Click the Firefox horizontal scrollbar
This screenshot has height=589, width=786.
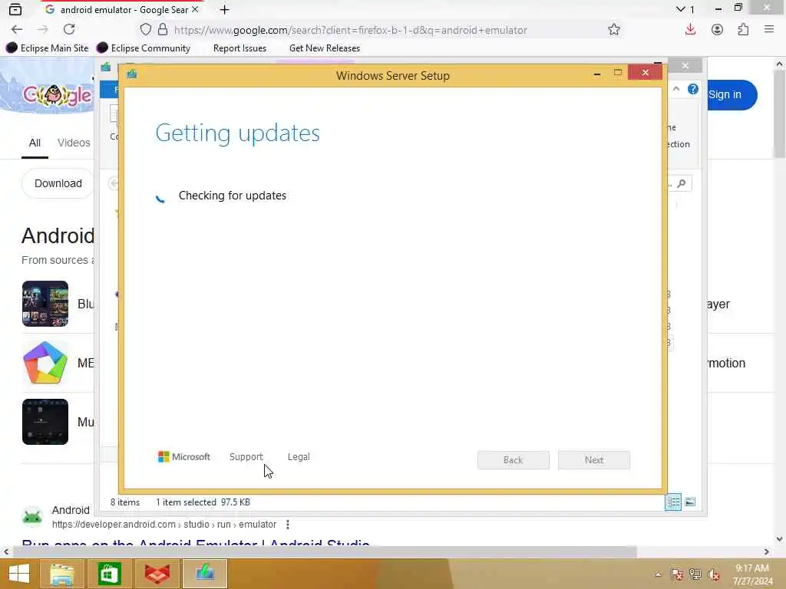coord(325,552)
